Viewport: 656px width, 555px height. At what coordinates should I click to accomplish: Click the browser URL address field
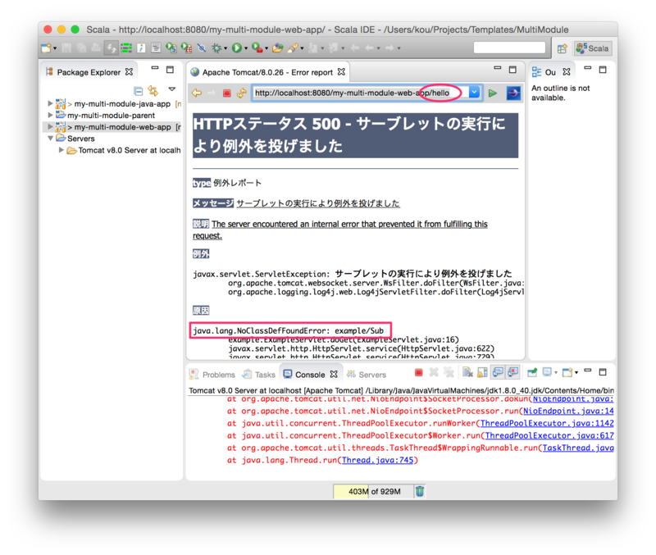click(361, 93)
